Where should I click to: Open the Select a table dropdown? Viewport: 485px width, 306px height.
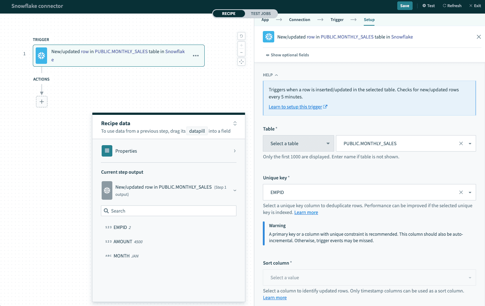[x=298, y=143]
